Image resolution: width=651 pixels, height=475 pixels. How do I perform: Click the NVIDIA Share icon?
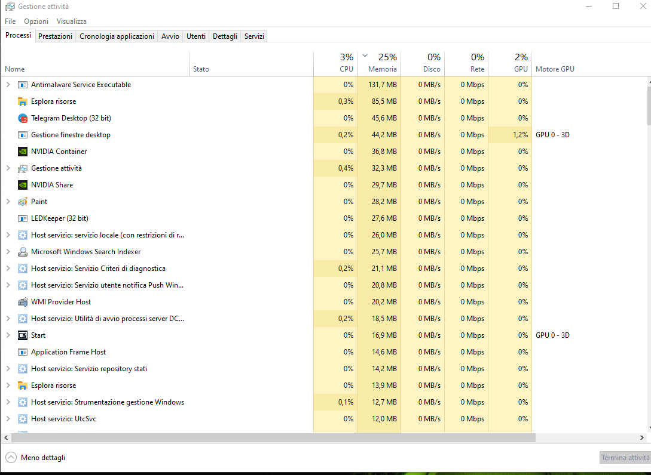click(x=23, y=185)
